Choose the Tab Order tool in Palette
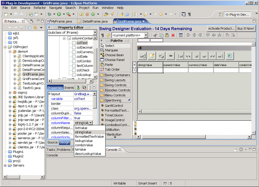 (112, 69)
